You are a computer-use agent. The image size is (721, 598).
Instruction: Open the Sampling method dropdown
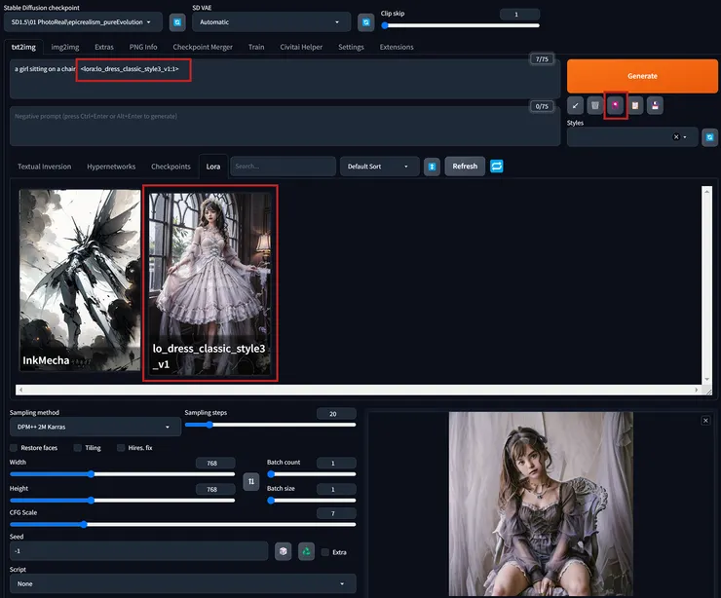tap(93, 427)
